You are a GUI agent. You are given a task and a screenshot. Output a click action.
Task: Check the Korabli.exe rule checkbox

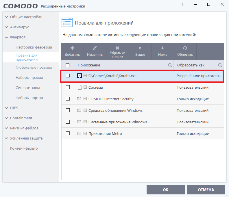68,76
